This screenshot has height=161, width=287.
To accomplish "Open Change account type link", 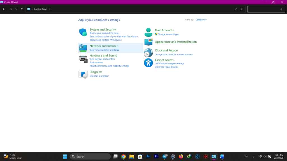I will (168, 34).
